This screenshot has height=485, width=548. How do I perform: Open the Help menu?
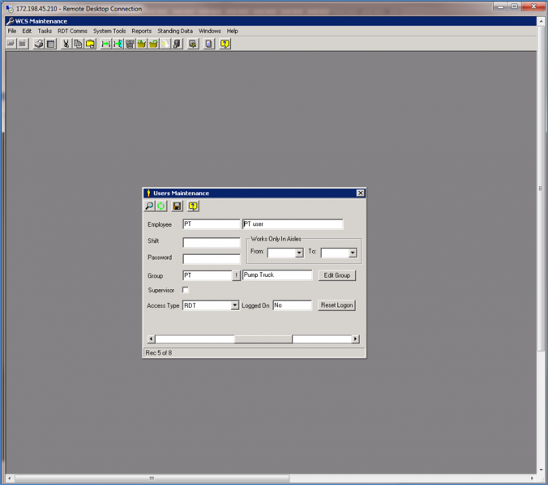pyautogui.click(x=233, y=31)
